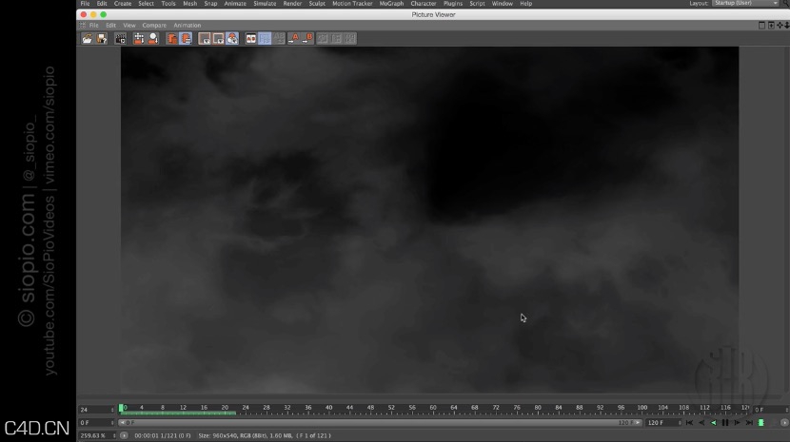Click the 0 F current frame field at right
Viewport: 790px width, 442px height.
pos(770,410)
